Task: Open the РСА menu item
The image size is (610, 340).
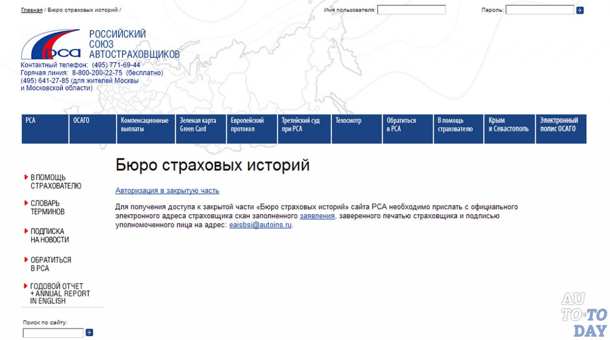Action: [x=45, y=129]
